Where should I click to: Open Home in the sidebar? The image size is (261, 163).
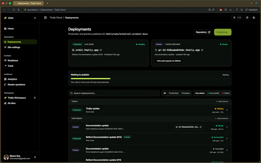click(20, 29)
